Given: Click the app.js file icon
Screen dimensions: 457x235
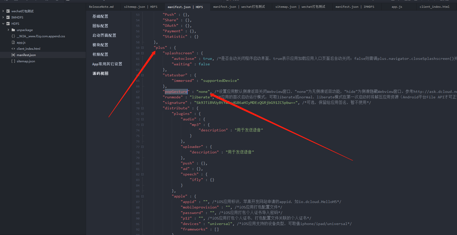Looking at the screenshot, I should pyautogui.click(x=13, y=43).
